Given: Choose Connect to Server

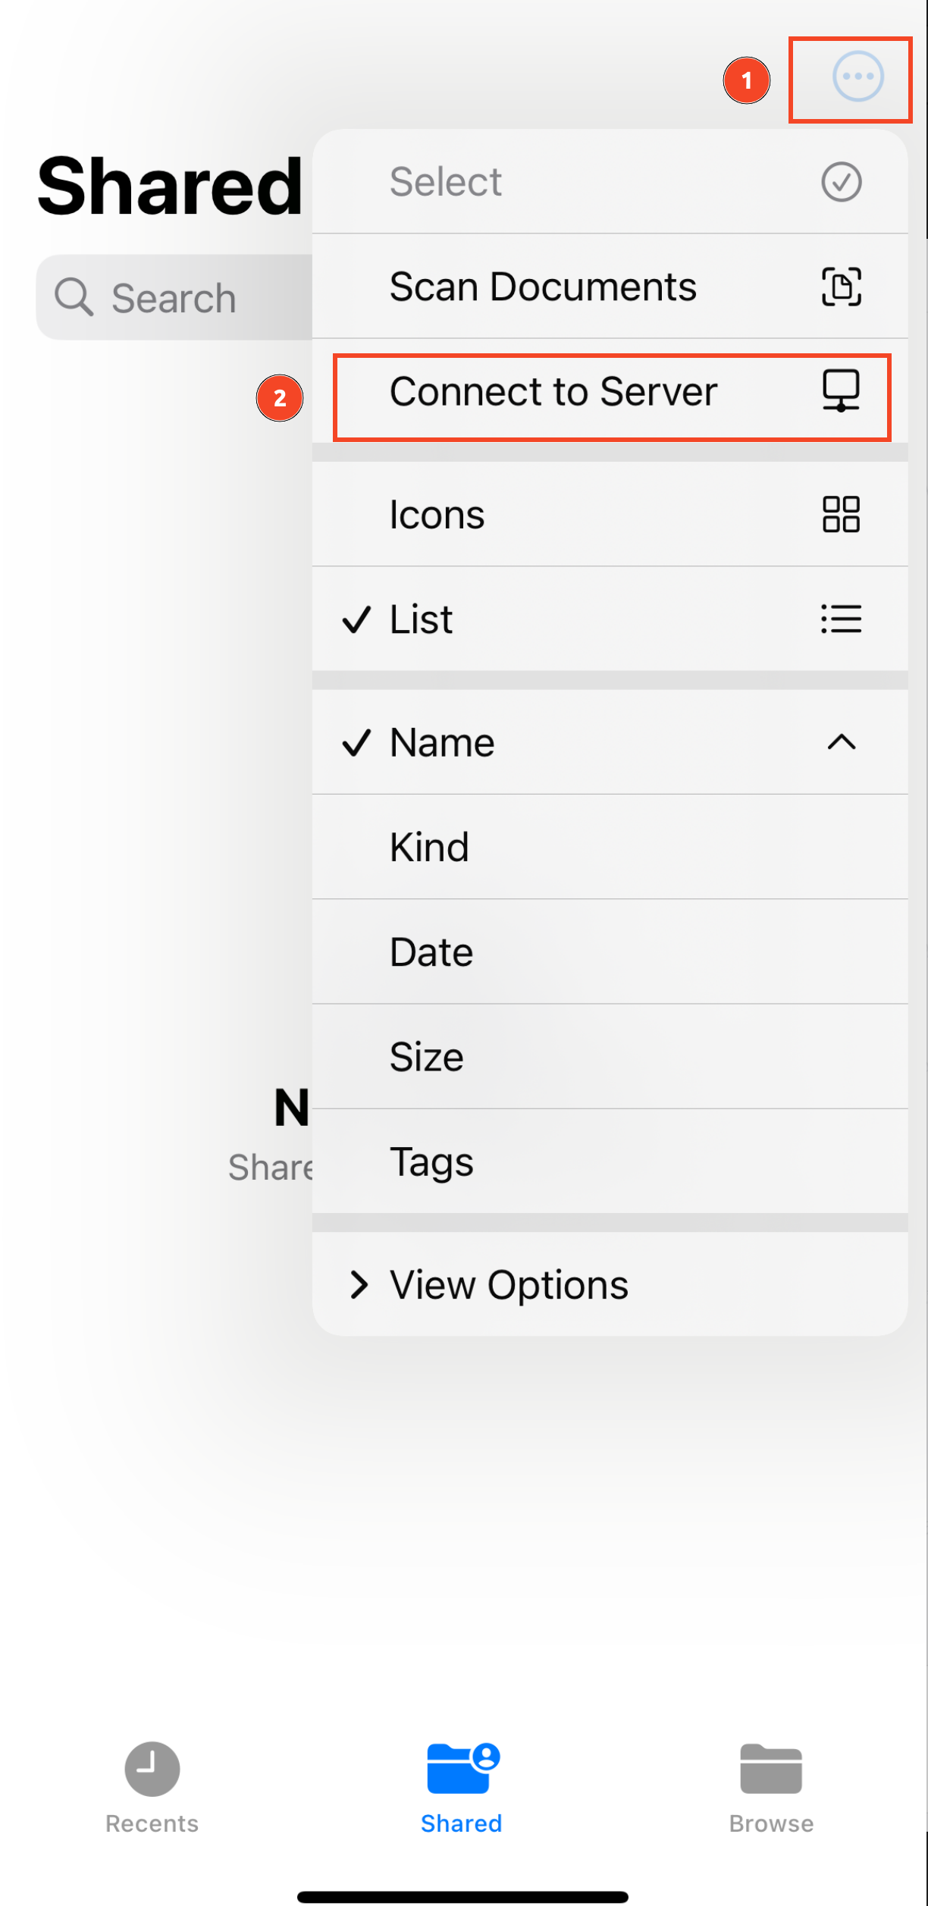Looking at the screenshot, I should (553, 393).
